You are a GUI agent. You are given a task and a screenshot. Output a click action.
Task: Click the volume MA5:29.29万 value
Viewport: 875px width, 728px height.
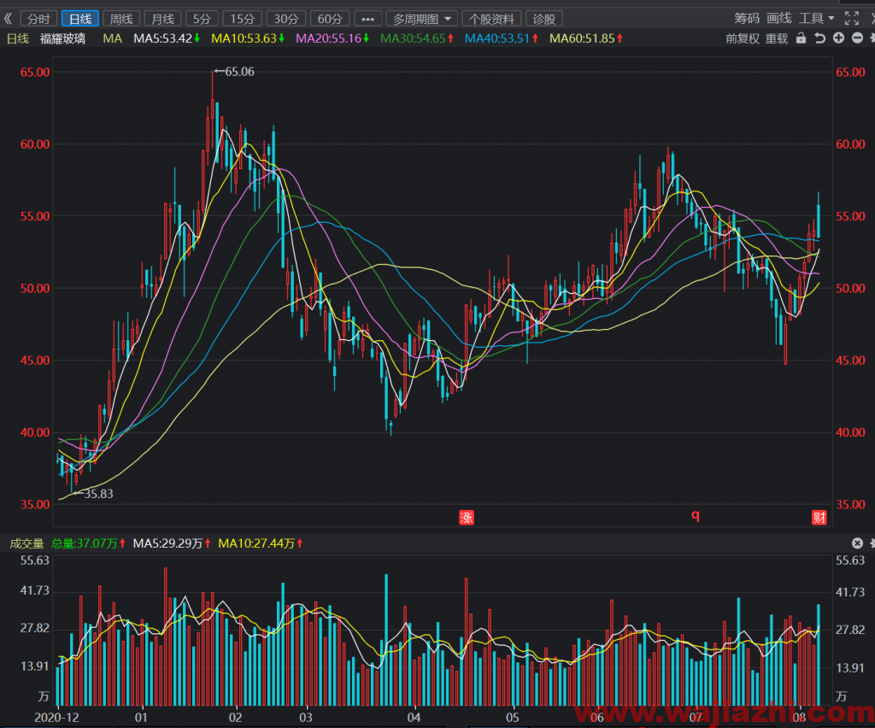click(x=171, y=543)
